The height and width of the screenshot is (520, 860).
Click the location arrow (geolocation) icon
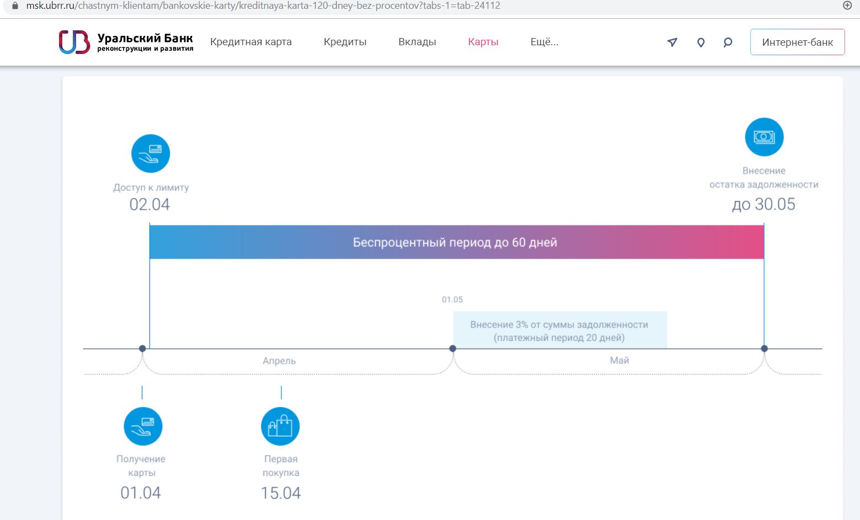(x=672, y=42)
